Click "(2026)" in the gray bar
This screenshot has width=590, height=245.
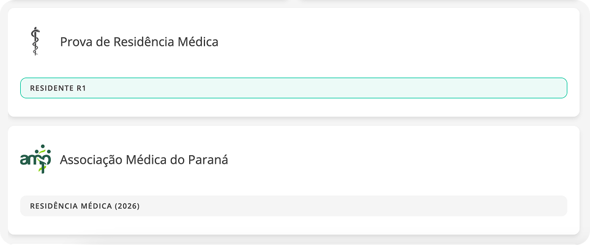[x=127, y=206]
